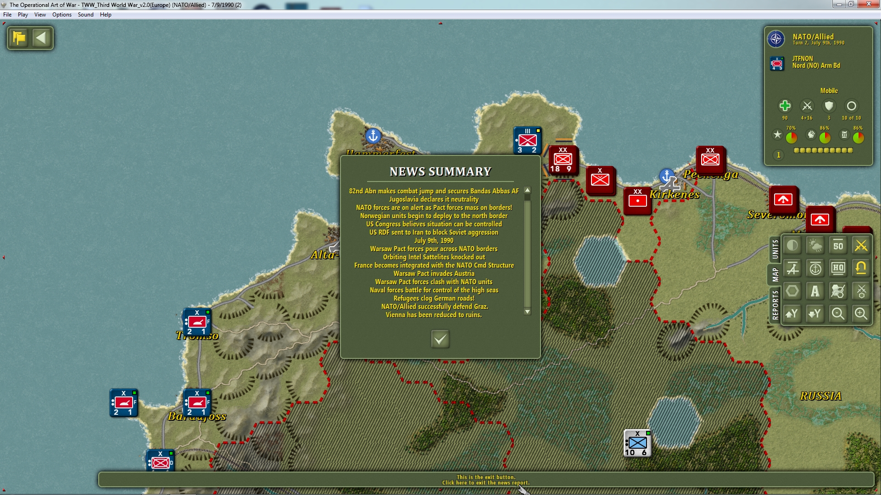Click the hexagon outline map button

click(792, 291)
